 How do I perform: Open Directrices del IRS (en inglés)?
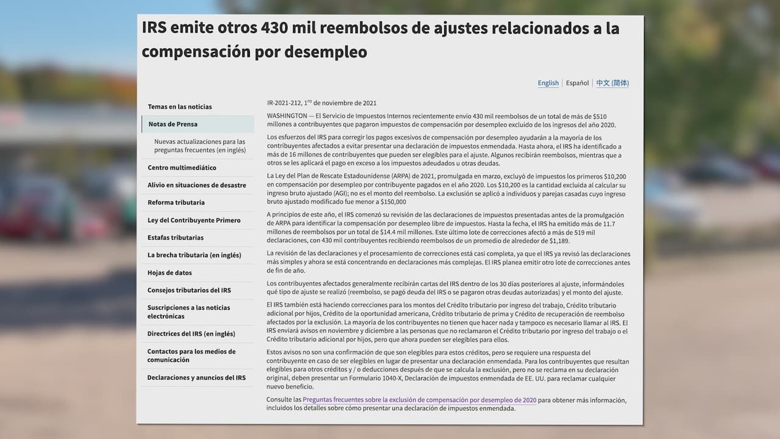191,334
